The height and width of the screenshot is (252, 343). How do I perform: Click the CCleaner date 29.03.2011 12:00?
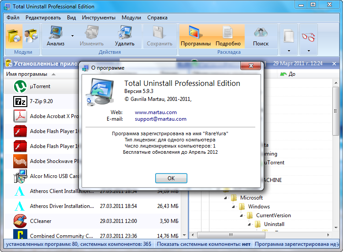coord(118,221)
